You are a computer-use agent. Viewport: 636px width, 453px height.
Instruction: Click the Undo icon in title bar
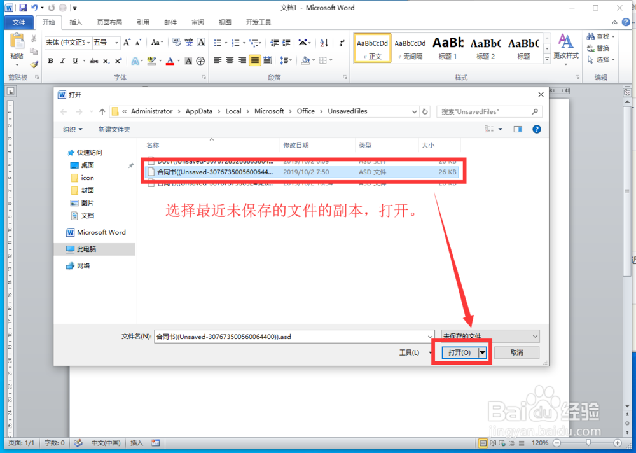(x=34, y=8)
